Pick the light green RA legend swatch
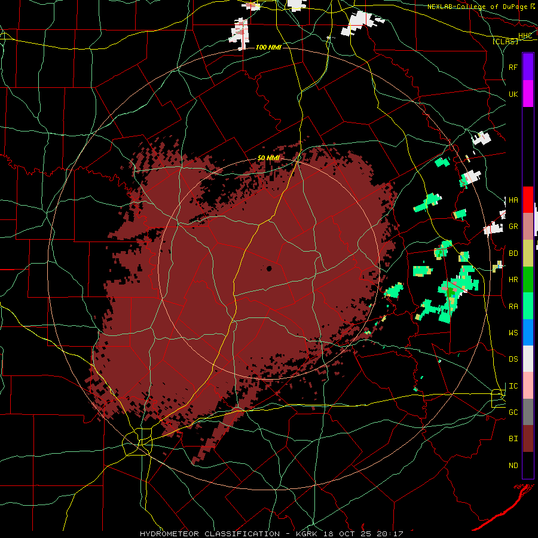 (x=528, y=306)
